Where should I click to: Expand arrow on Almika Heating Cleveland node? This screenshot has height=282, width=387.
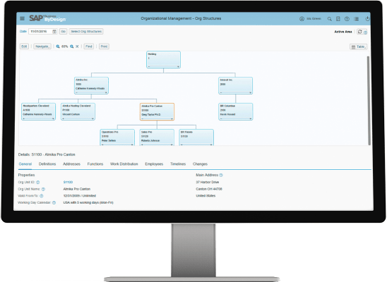coord(93,118)
